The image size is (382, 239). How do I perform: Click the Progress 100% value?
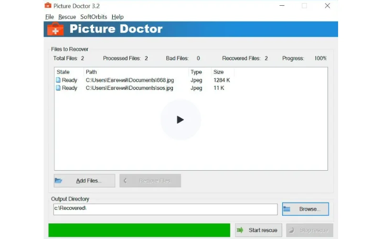point(320,58)
